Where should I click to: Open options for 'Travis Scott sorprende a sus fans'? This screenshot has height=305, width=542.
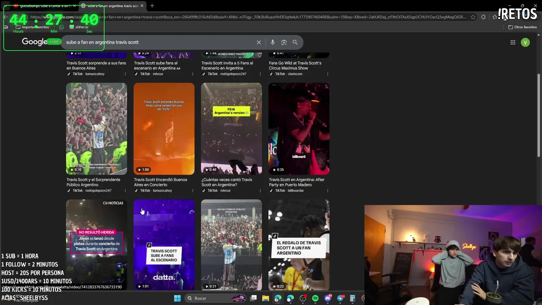tap(125, 74)
